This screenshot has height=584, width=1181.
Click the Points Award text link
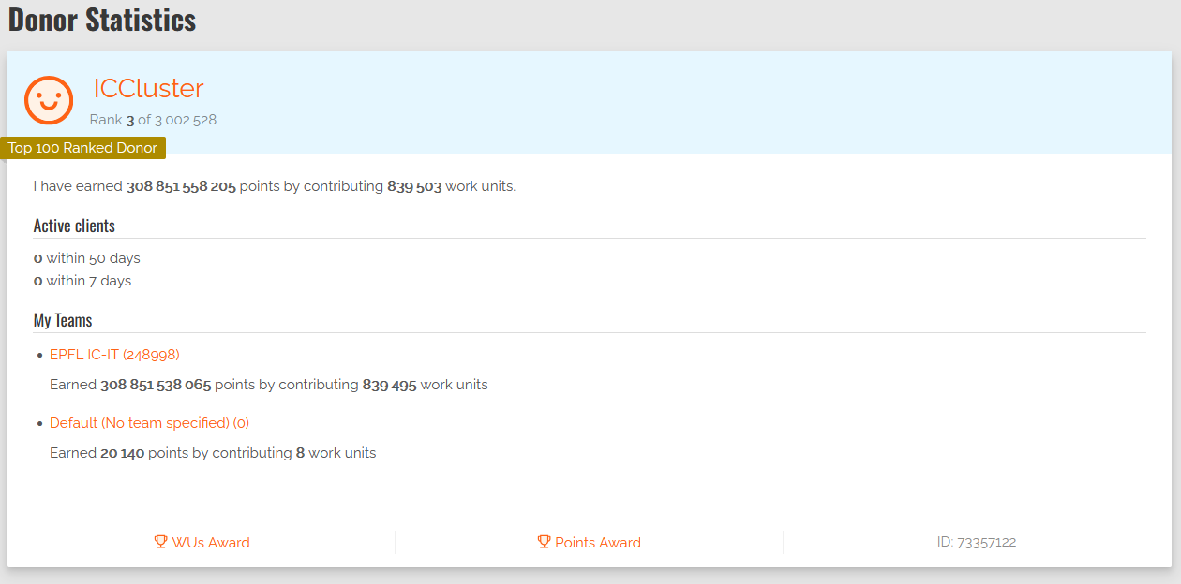pos(598,543)
